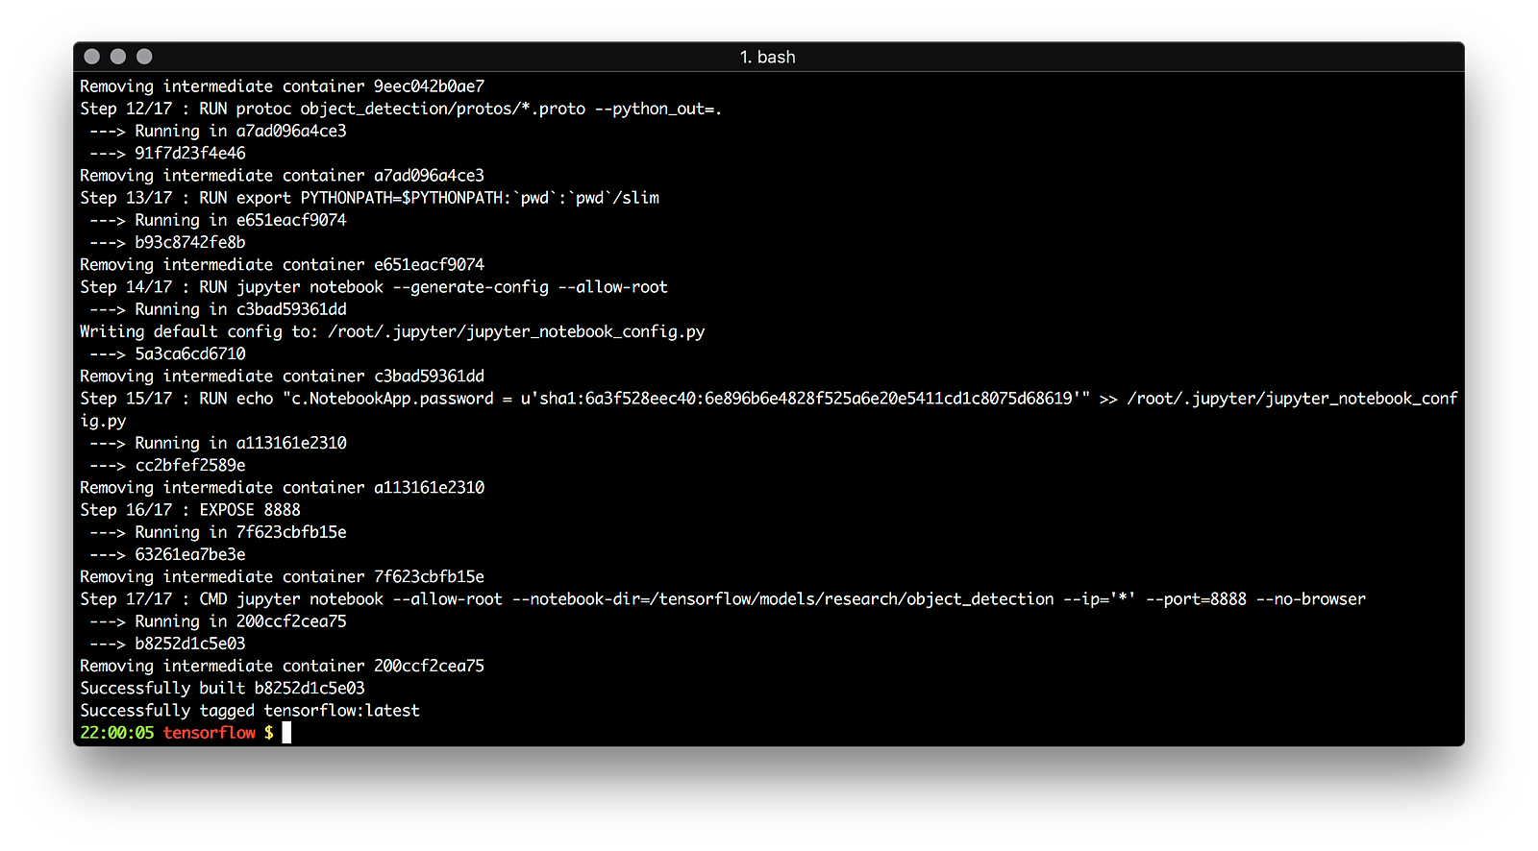
Task: Click 'Successfully built b8252d1c5e03' line
Action: [x=222, y=689]
